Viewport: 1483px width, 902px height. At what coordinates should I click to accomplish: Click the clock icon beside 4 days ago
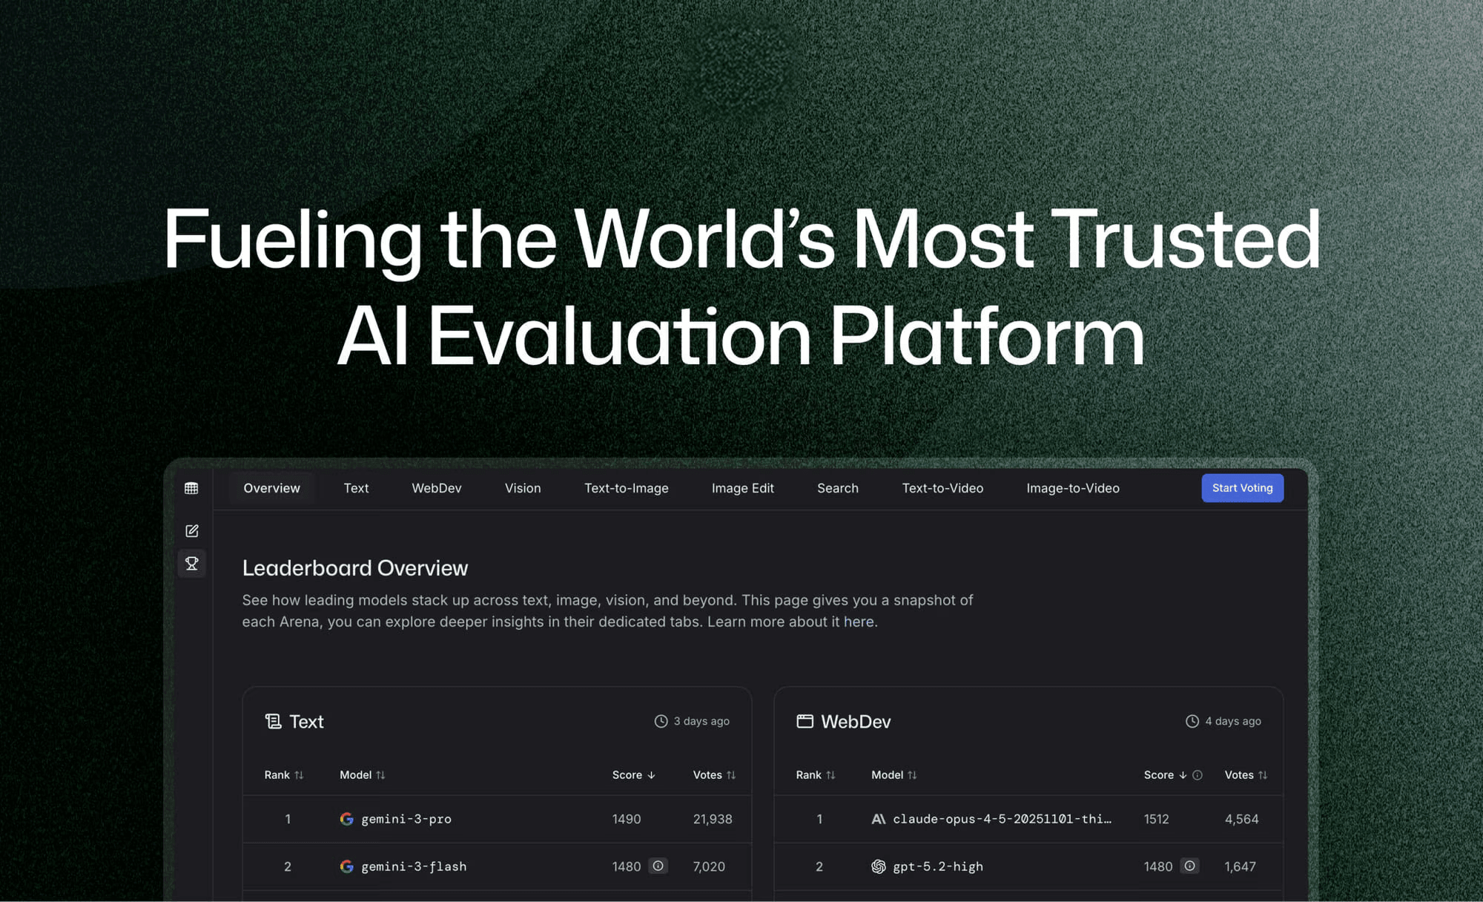point(1192,721)
